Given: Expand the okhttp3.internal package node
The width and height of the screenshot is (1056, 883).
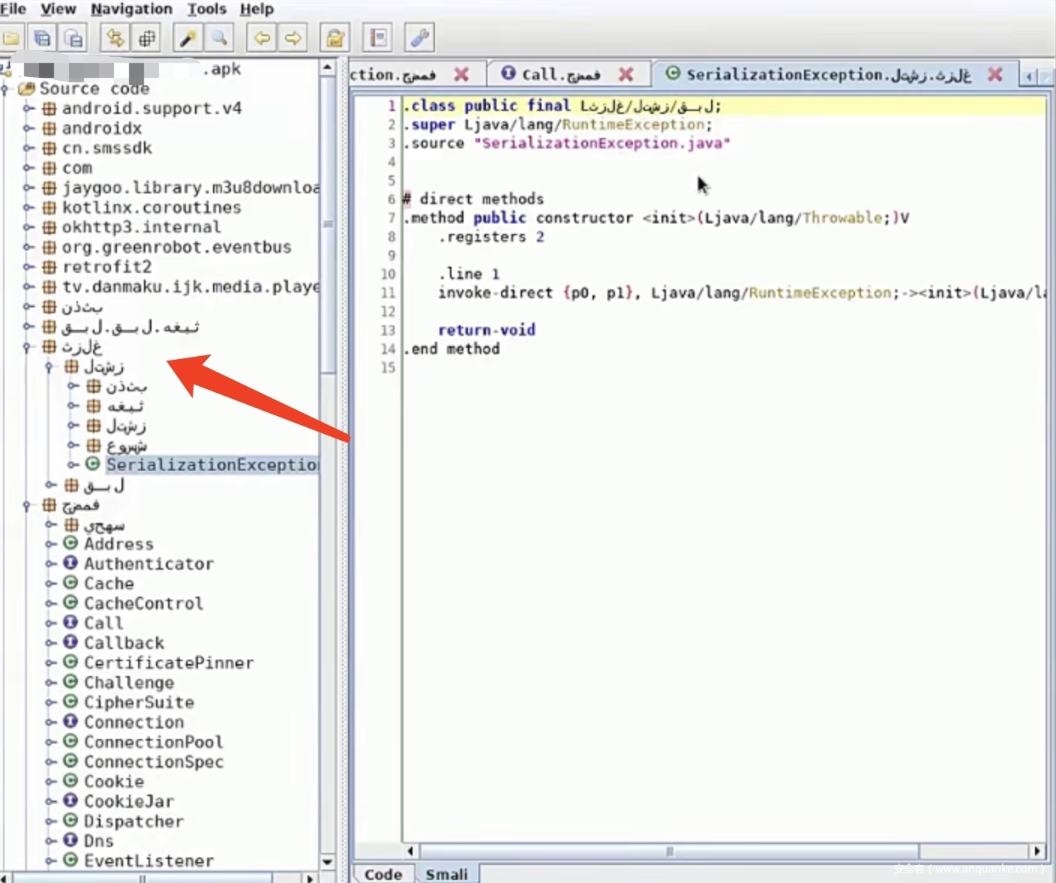Looking at the screenshot, I should [28, 227].
